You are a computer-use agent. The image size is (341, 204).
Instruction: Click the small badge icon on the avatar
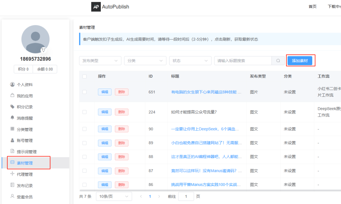point(44,50)
